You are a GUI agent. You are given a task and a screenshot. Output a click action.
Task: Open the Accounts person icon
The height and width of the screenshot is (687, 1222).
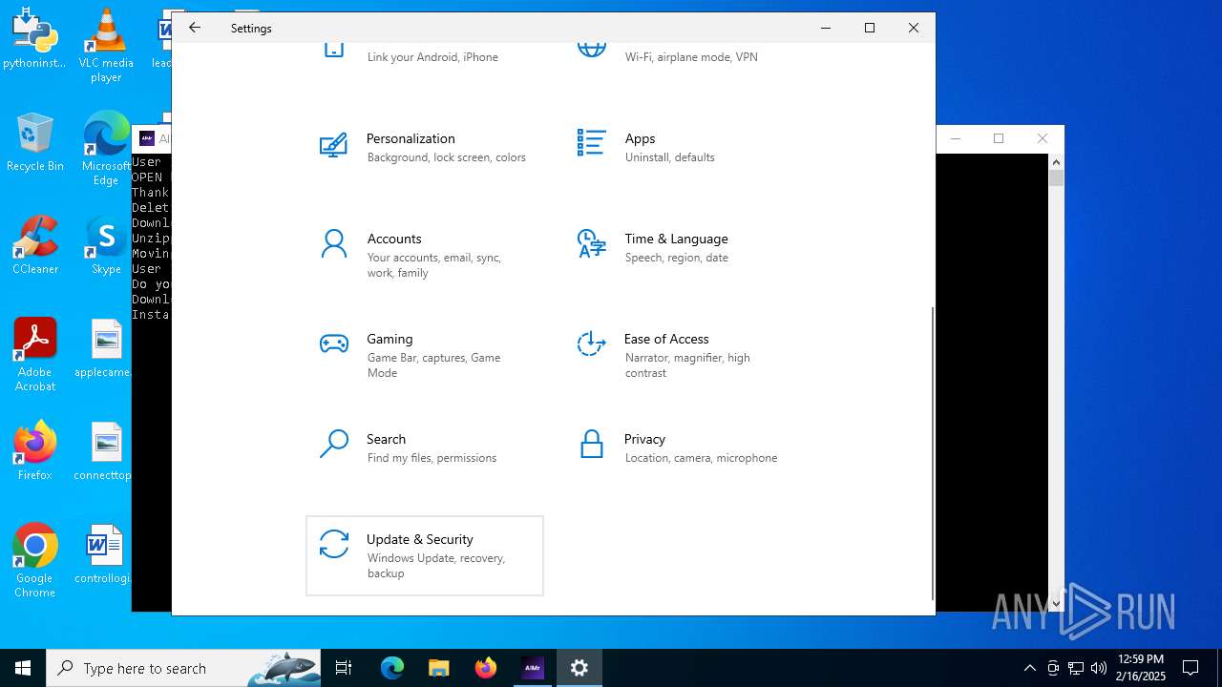(333, 244)
